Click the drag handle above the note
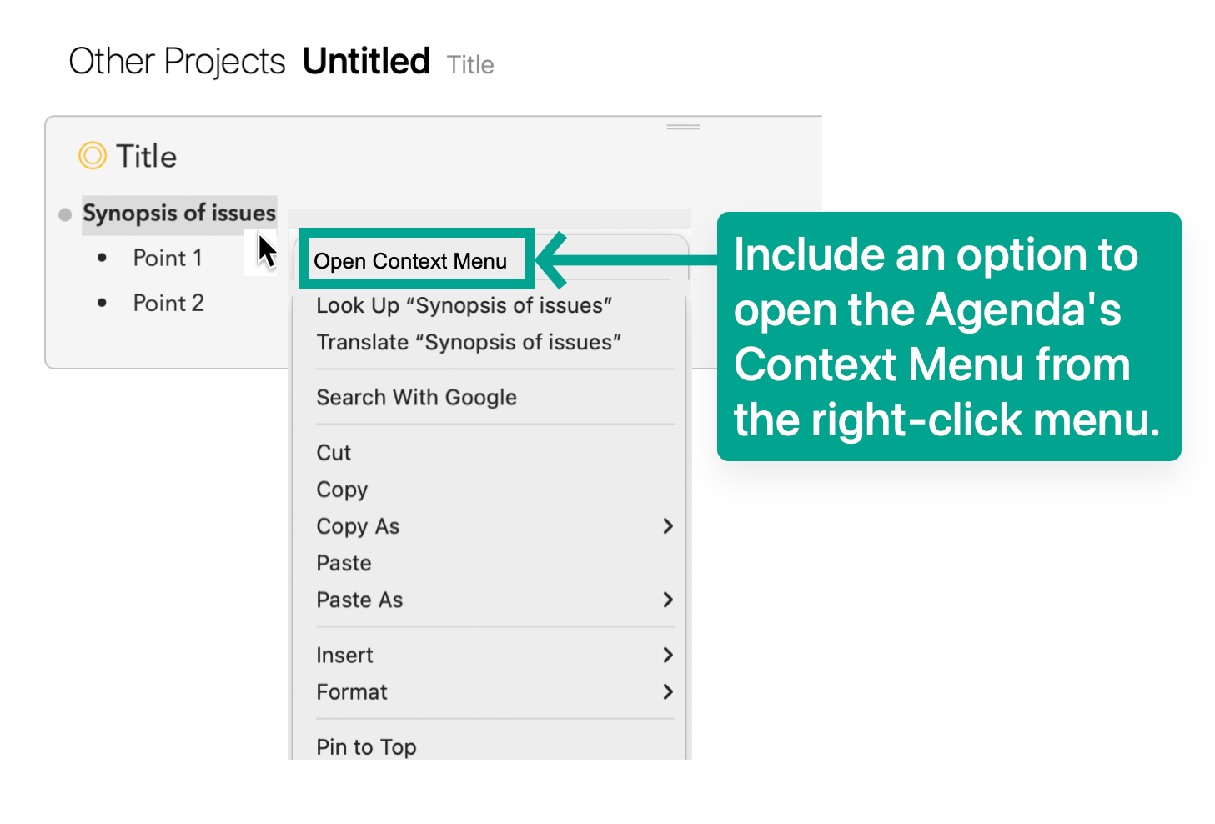Screen dimensions: 1215x824 click(x=683, y=127)
